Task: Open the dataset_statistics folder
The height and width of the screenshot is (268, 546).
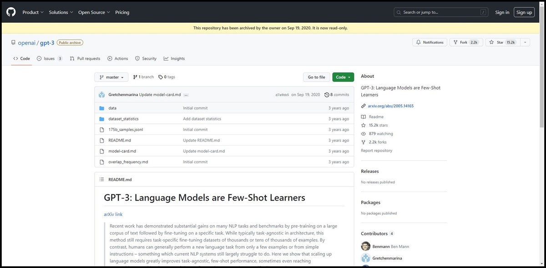Action: [x=123, y=119]
